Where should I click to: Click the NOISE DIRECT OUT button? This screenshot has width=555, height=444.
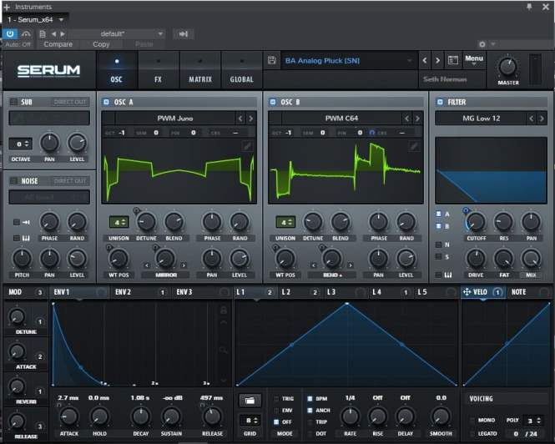coord(70,181)
